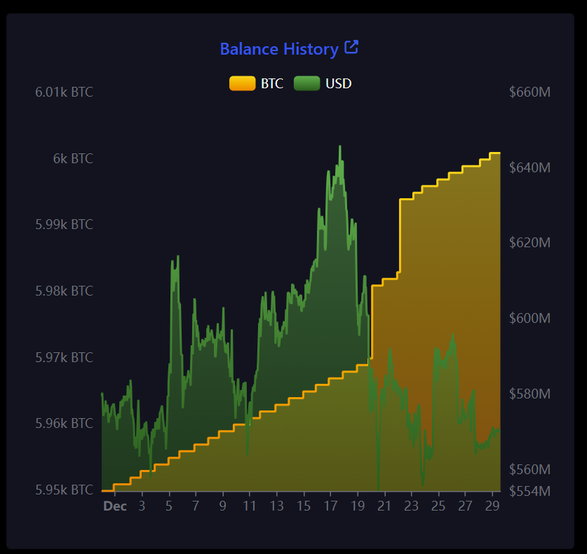This screenshot has height=554, width=587.
Task: Toggle the orange BTC legend swatch
Action: [242, 83]
